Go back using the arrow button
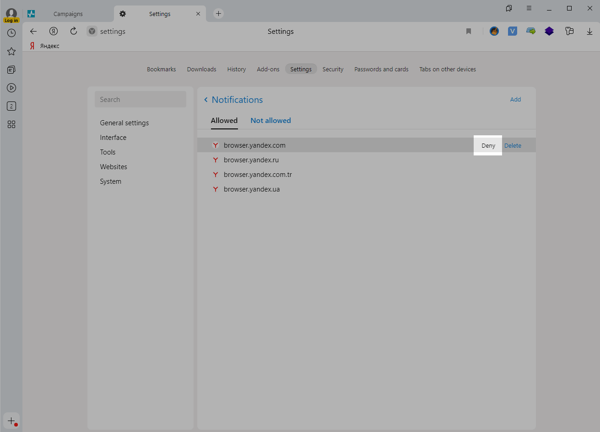 (x=33, y=31)
